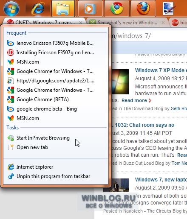Image resolution: width=187 pixels, height=219 pixels.
Task: Click the Bing icon beside google chrome beta
Action: pyautogui.click(x=11, y=109)
